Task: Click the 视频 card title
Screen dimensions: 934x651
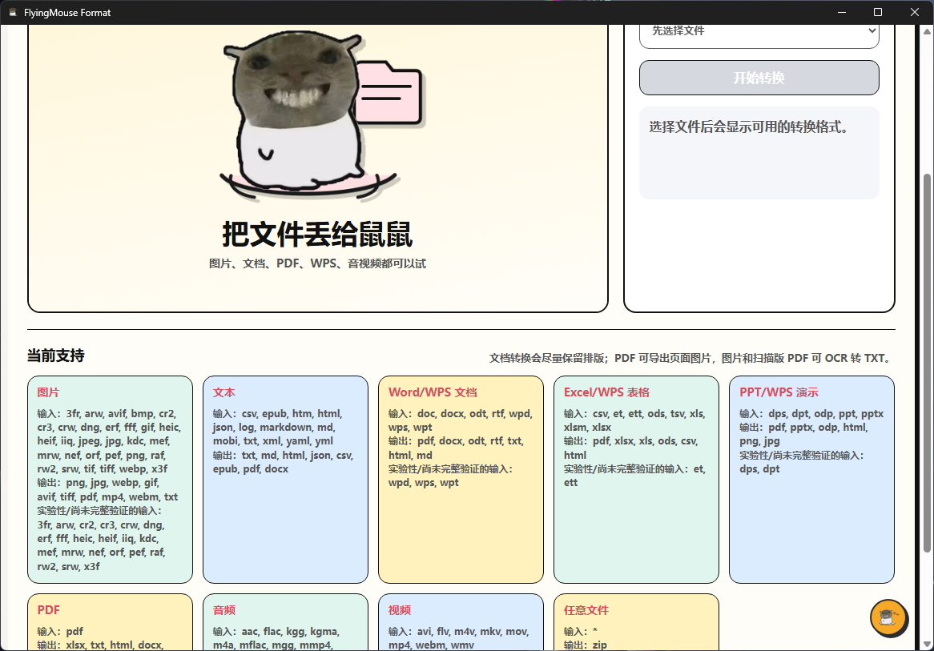Action: (x=400, y=610)
